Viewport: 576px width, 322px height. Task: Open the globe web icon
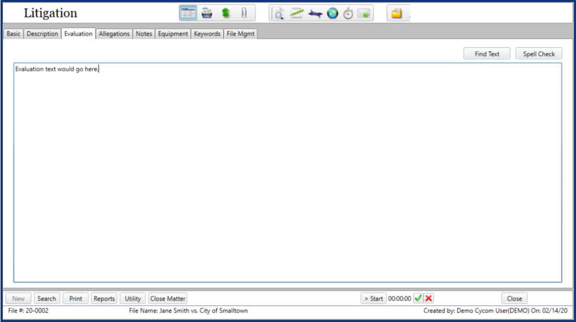coord(332,14)
